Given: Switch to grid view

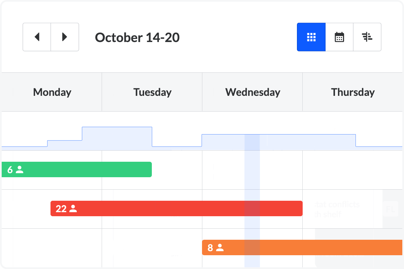Looking at the screenshot, I should click(311, 37).
